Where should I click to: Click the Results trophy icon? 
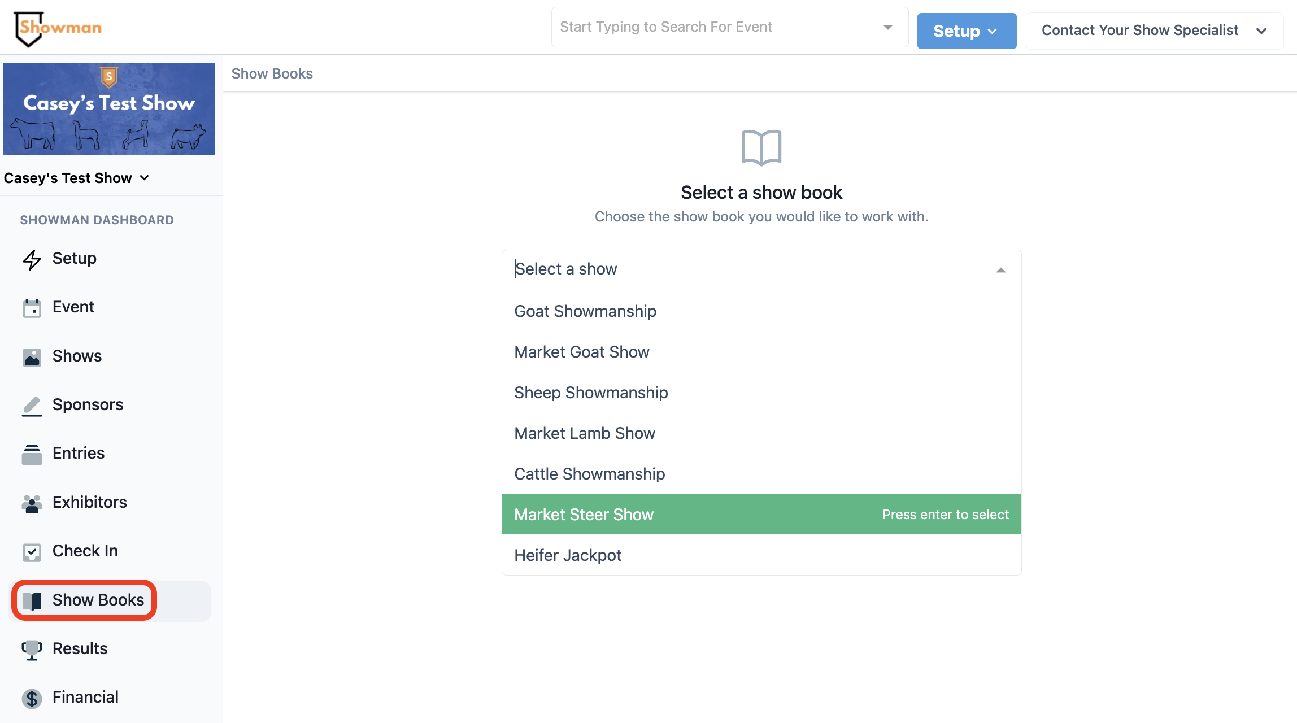point(32,650)
